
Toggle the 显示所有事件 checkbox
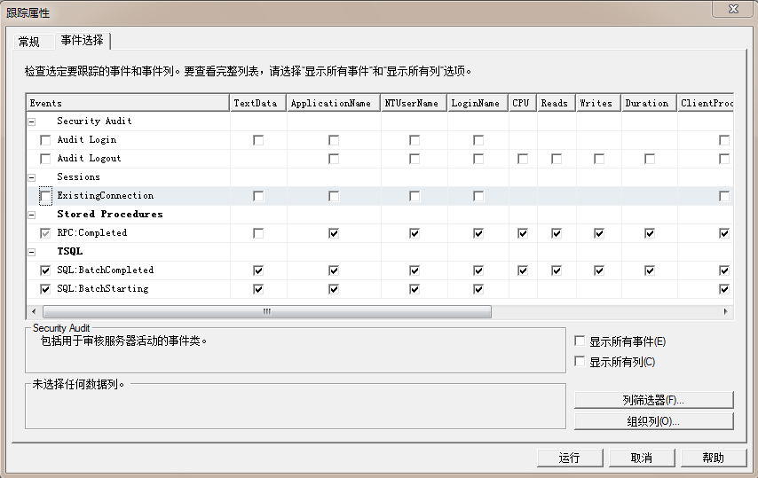pyautogui.click(x=580, y=341)
